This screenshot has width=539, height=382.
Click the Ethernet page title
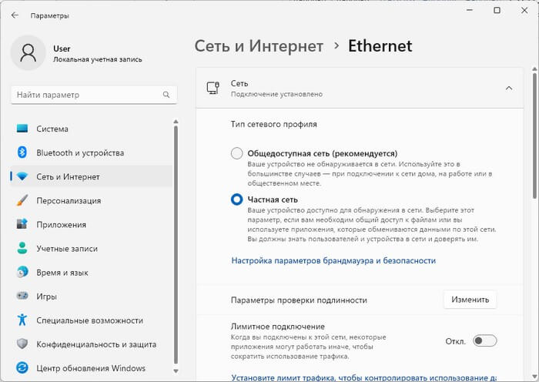(x=380, y=46)
